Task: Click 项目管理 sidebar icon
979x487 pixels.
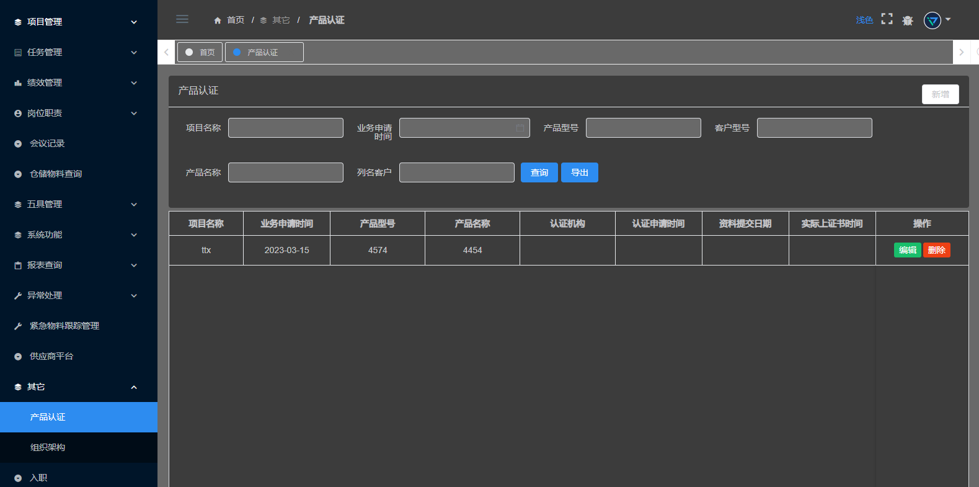Action: click(x=18, y=22)
